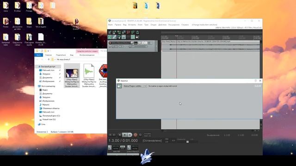Image resolution: width=296 pixels, height=166 pixels.
Task: Adjust the playback rate slider in transport
Action: (x=187, y=142)
